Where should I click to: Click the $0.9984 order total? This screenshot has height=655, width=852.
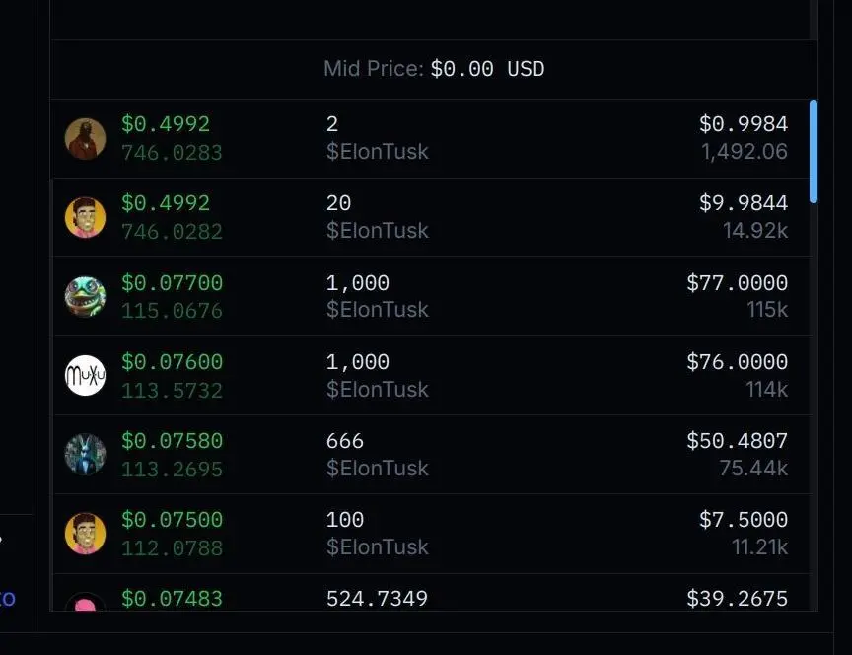pos(743,124)
